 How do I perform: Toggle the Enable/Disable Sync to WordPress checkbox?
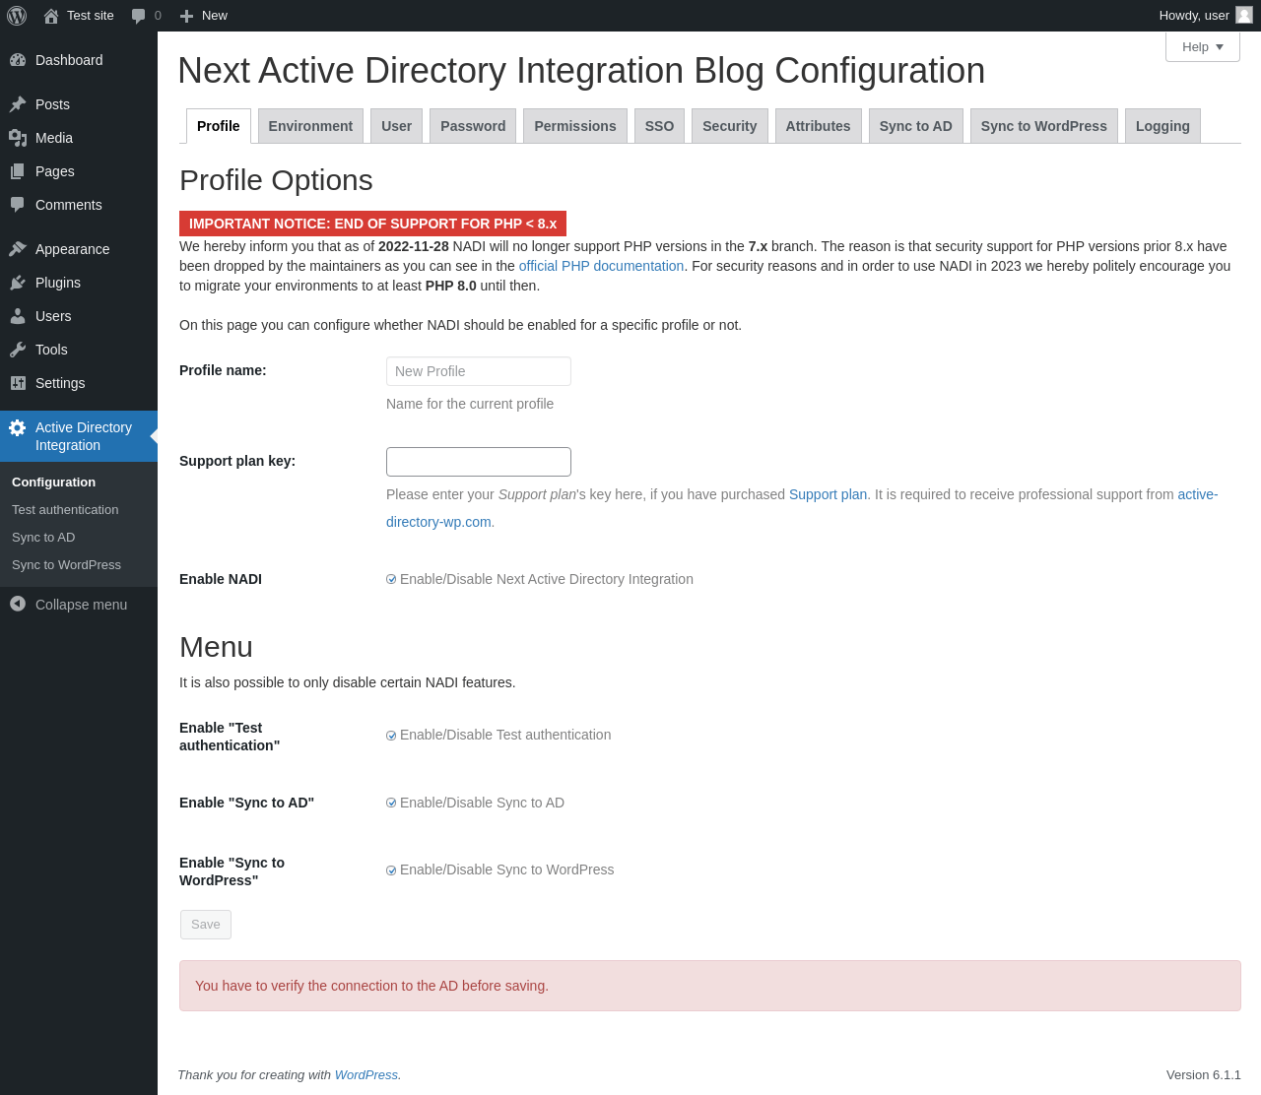coord(391,870)
